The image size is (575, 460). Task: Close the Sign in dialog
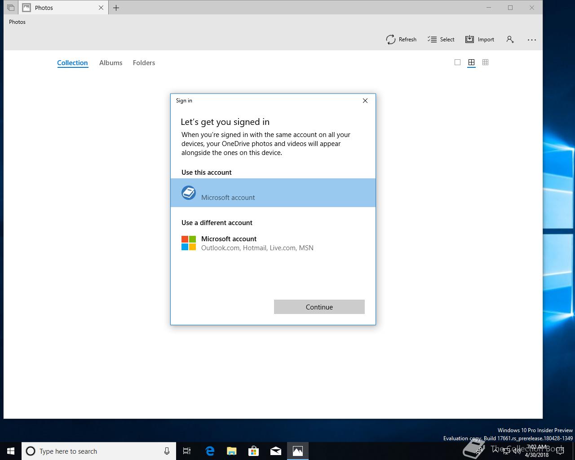365,101
